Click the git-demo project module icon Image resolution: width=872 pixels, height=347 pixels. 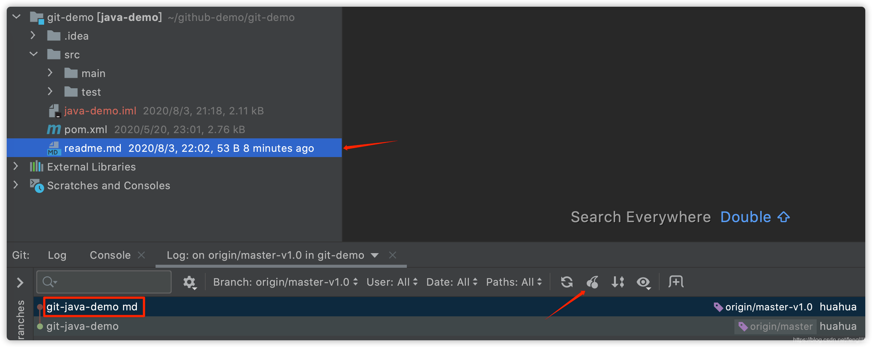click(x=37, y=18)
